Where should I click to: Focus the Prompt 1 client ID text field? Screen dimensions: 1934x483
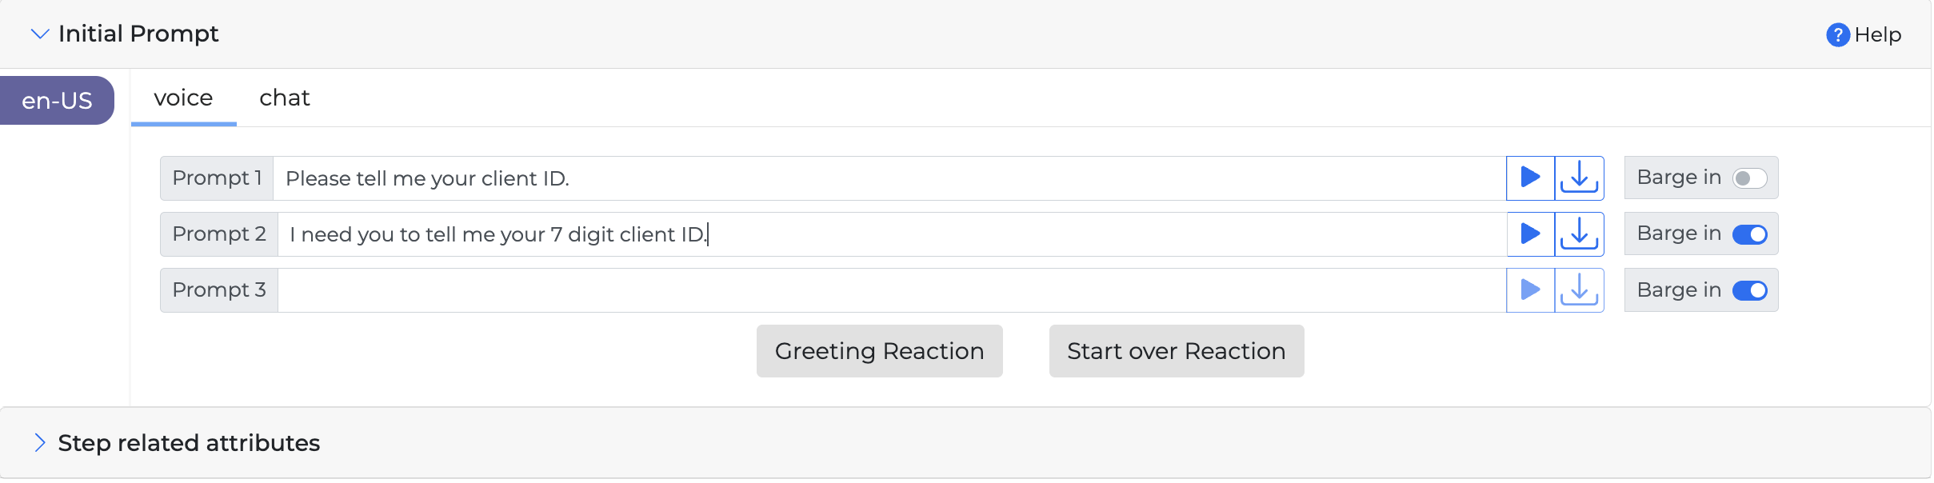click(x=888, y=178)
